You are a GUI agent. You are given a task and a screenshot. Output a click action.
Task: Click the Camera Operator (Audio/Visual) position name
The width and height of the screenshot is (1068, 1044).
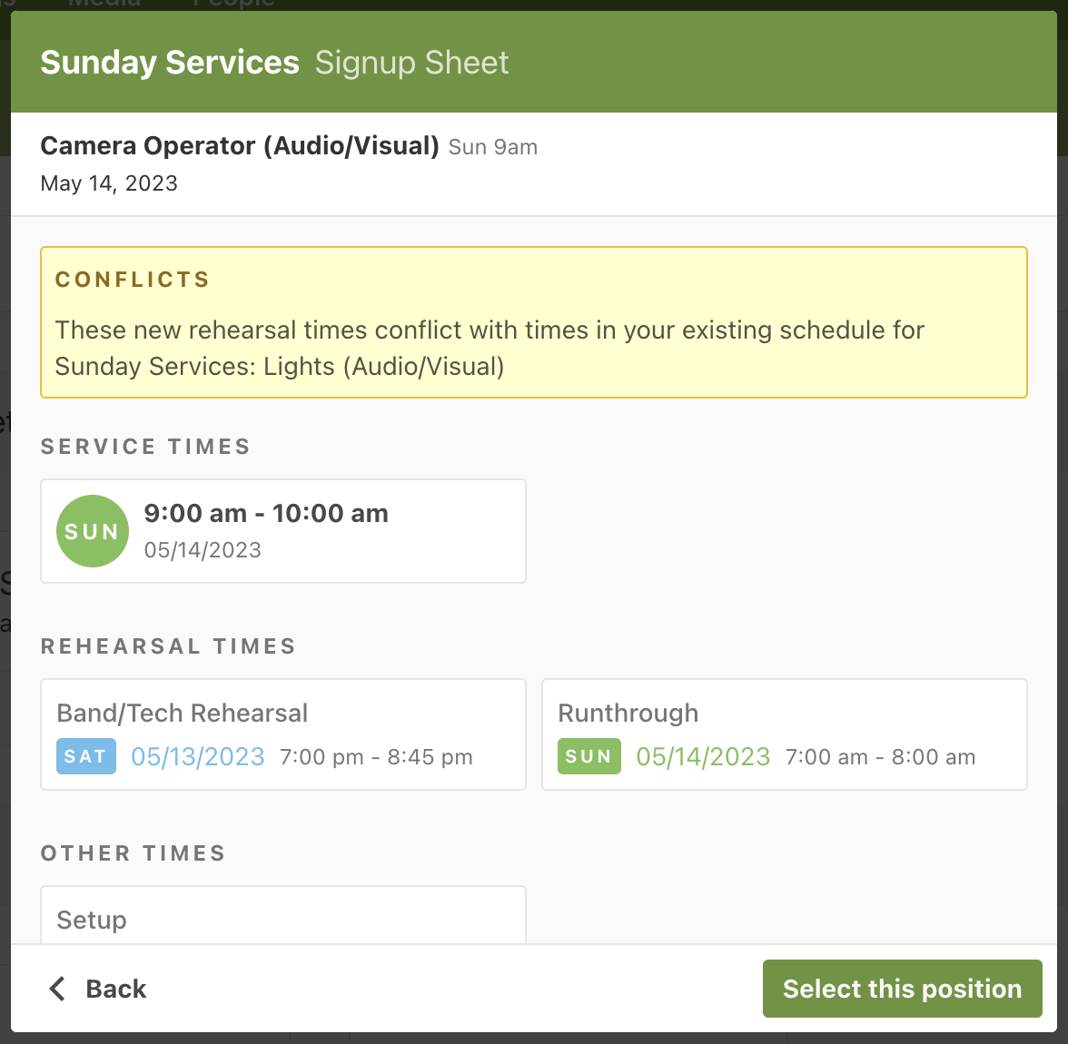tap(240, 146)
